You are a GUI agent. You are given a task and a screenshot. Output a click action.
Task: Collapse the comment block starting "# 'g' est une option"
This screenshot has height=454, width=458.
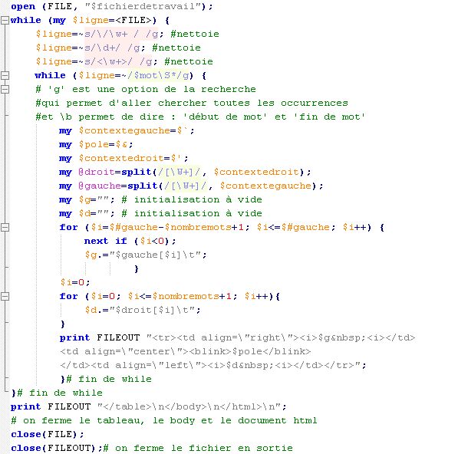pyautogui.click(x=5, y=89)
